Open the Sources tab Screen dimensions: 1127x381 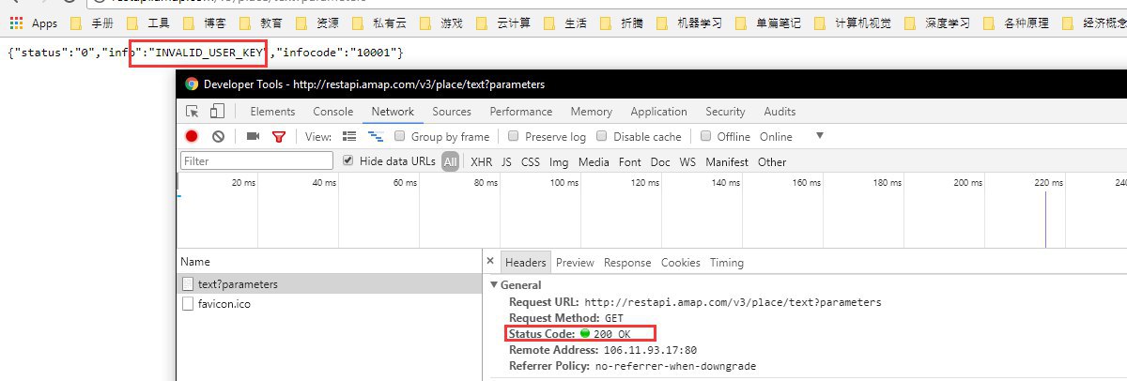click(452, 112)
